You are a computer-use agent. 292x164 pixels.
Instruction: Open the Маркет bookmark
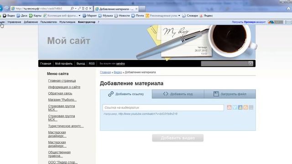[x=89, y=15]
